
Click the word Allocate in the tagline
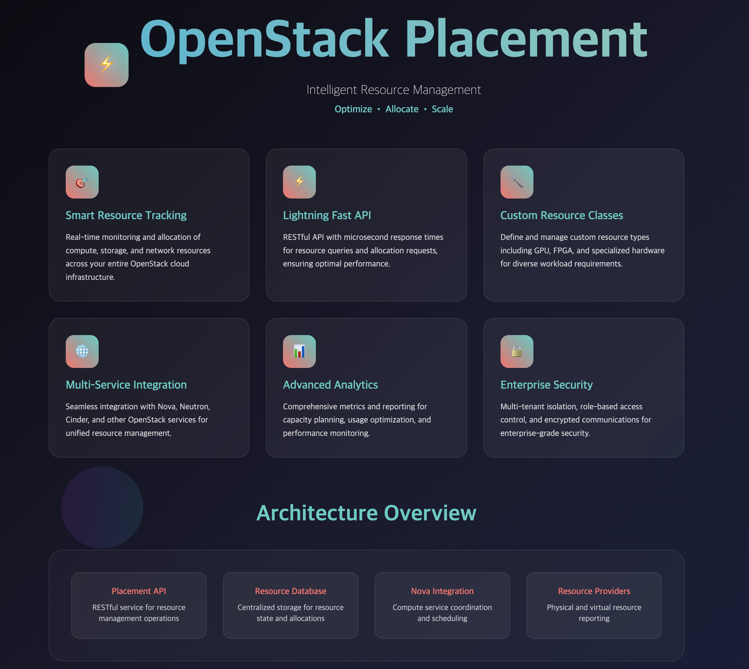(402, 109)
